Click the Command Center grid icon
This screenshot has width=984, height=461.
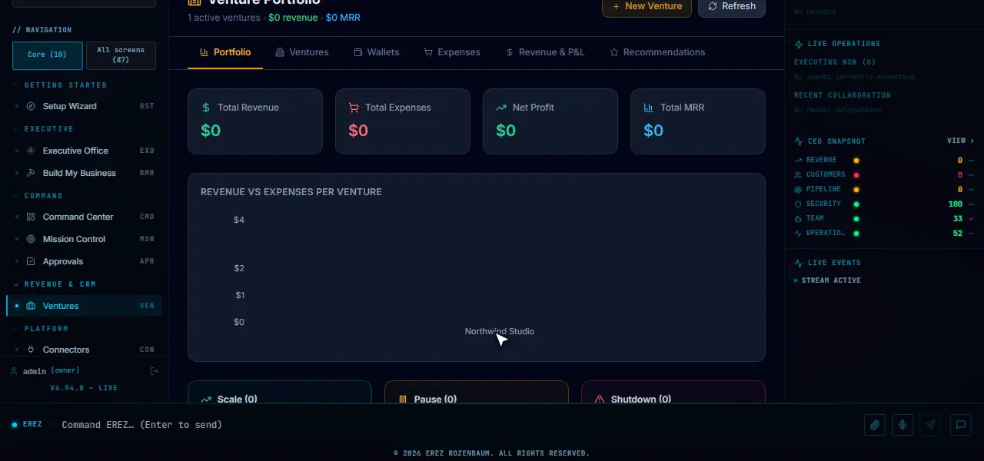pyautogui.click(x=31, y=217)
